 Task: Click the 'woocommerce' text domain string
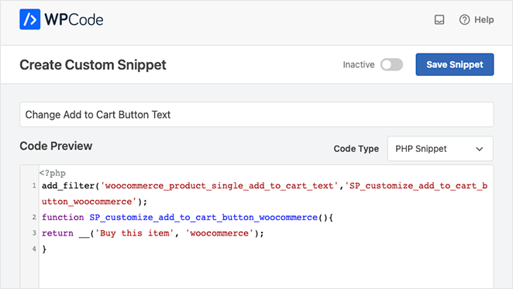click(219, 233)
